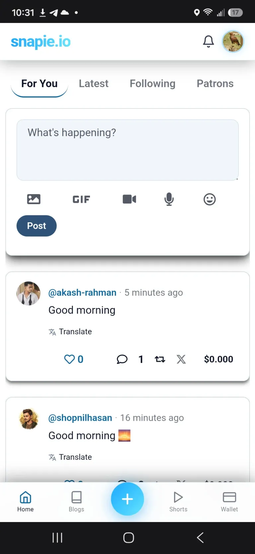255x554 pixels.
Task: Open the Patrons tab
Action: [x=215, y=84]
